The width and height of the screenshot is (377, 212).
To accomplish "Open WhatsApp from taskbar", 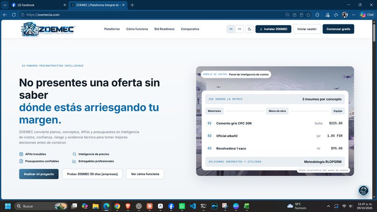I will click(x=182, y=206).
